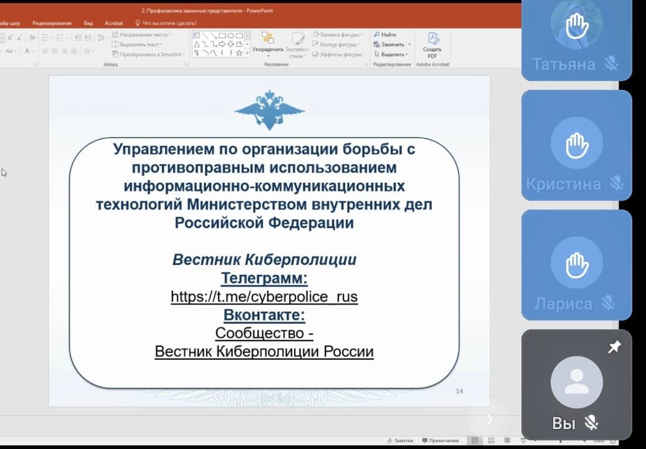Open Эффекты фигуры effects dropdown
The image size is (646, 449).
[x=339, y=54]
